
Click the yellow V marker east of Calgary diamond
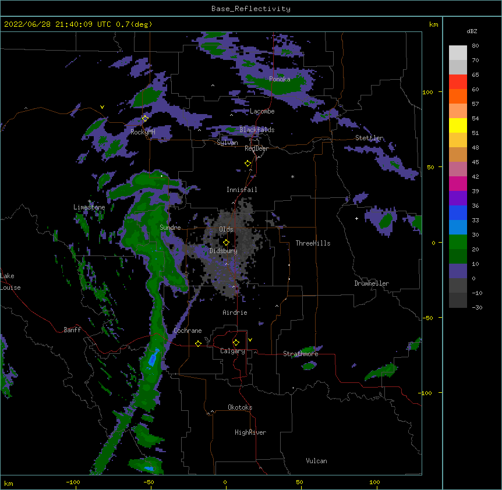(x=250, y=340)
